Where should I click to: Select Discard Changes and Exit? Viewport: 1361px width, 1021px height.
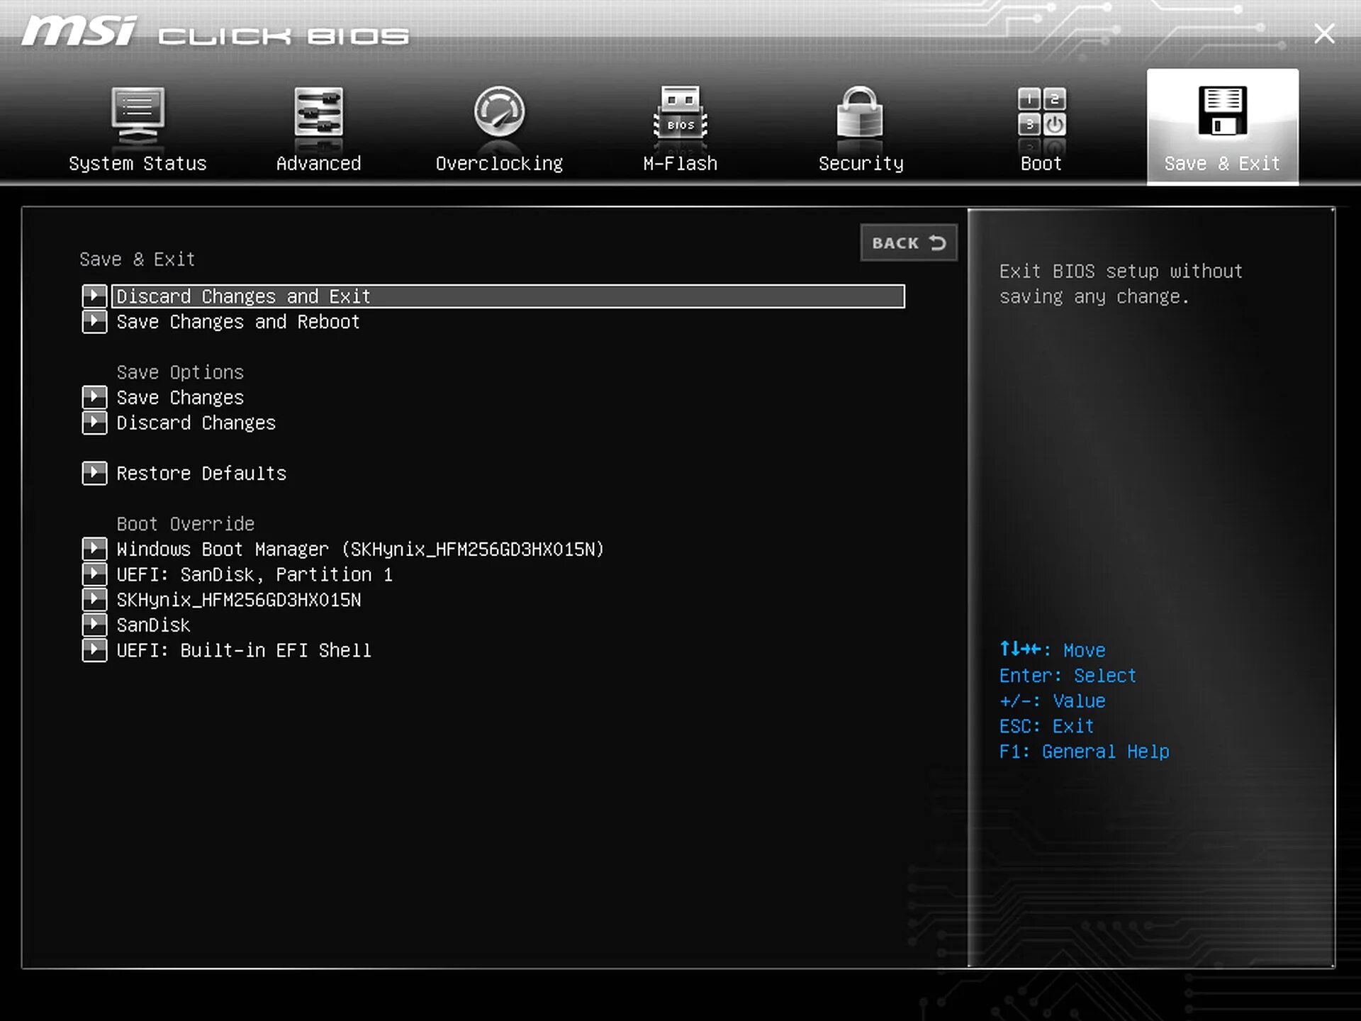pos(243,296)
